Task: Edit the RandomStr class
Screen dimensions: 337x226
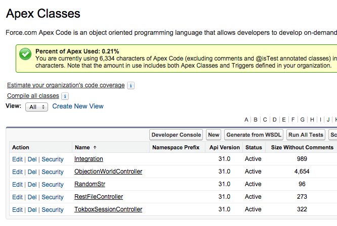Action: (17, 185)
